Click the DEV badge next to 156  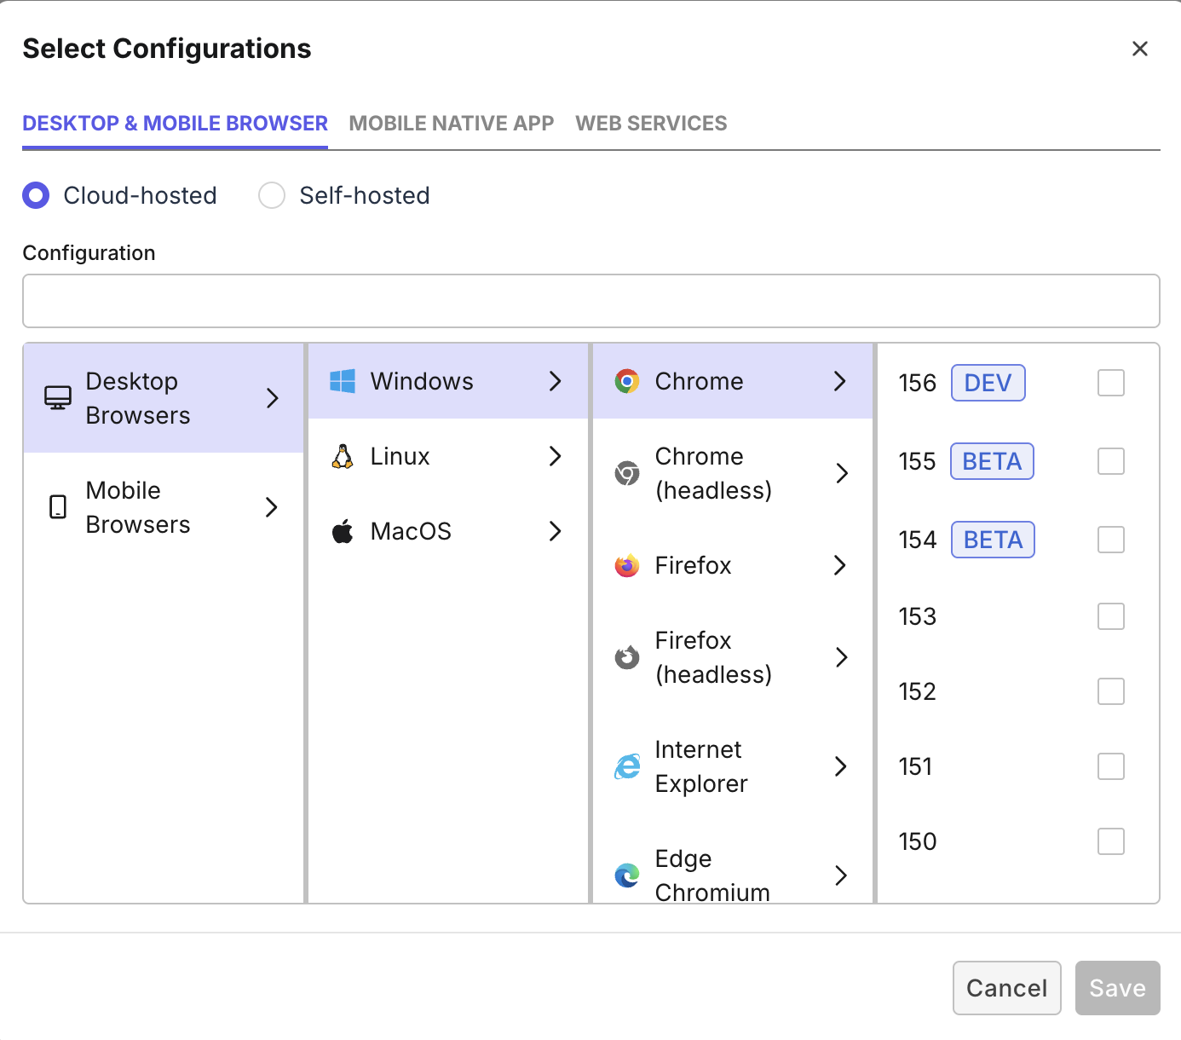click(x=988, y=383)
